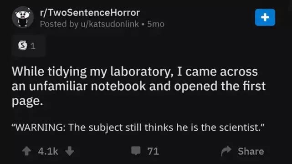Select the Share label text
The width and height of the screenshot is (292, 164).
coord(251,151)
